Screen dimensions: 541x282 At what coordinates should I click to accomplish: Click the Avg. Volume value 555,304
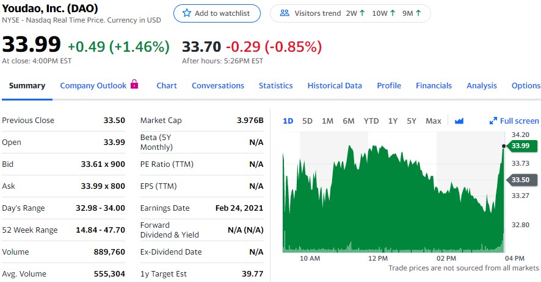[x=109, y=274]
